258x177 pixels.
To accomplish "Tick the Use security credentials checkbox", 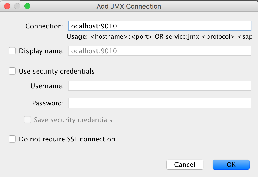I will [x=12, y=71].
